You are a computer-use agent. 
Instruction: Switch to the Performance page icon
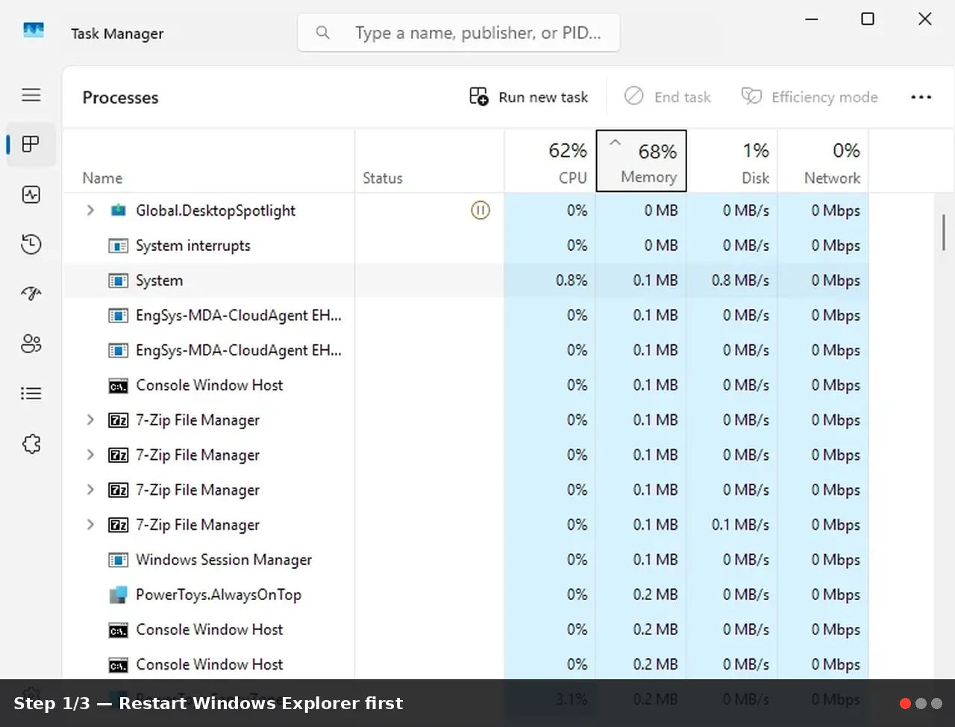click(31, 195)
